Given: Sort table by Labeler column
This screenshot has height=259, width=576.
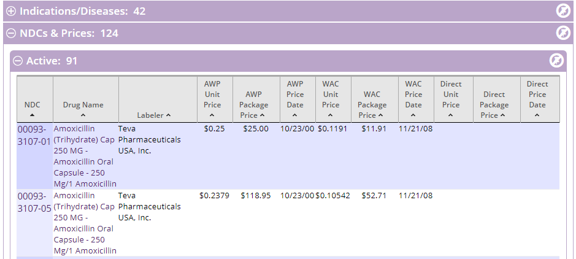Looking at the screenshot, I should point(154,115).
